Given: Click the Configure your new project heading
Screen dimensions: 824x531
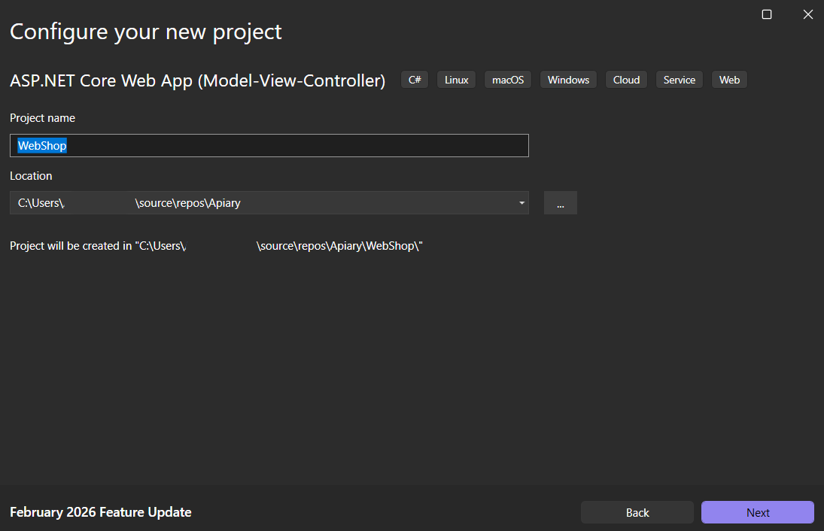Looking at the screenshot, I should [145, 32].
